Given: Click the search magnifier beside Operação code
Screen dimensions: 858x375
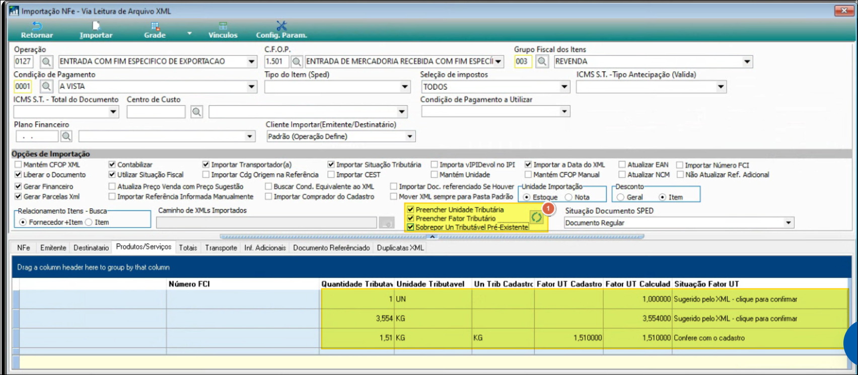Looking at the screenshot, I should click(x=46, y=61).
